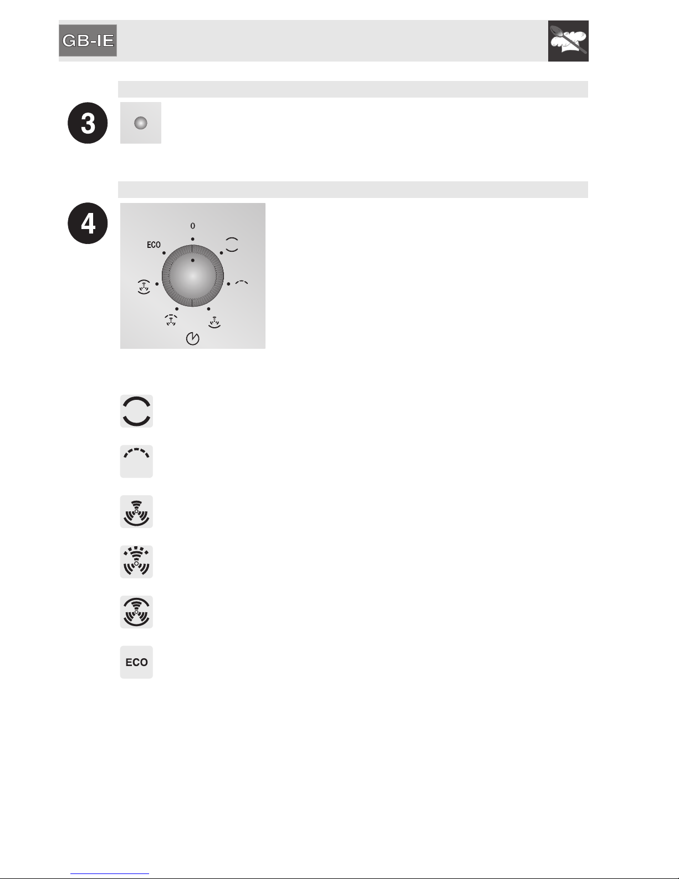The height and width of the screenshot is (879, 679).
Task: Click the fan with grill legend tile
Action: point(136,562)
